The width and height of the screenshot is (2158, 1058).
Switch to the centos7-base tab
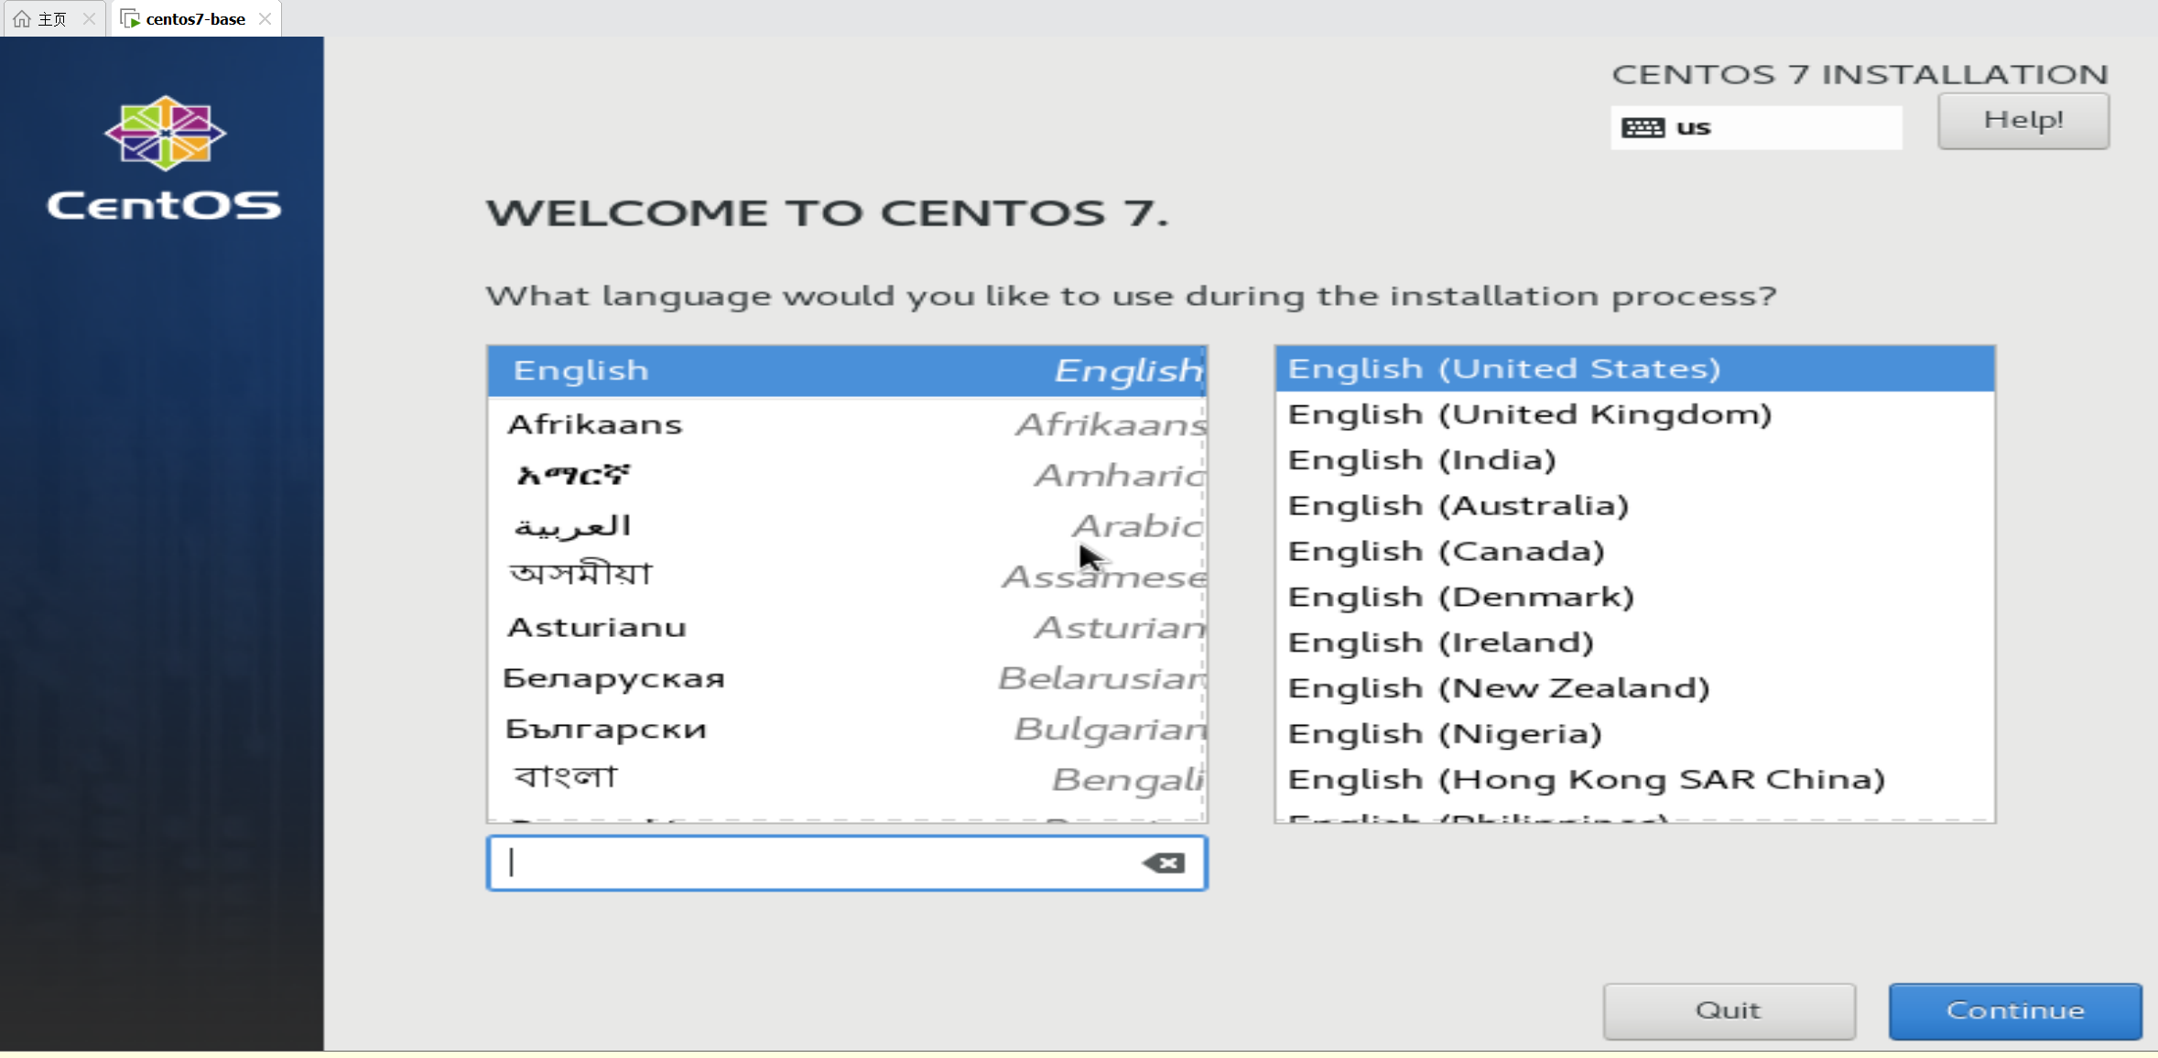click(195, 18)
